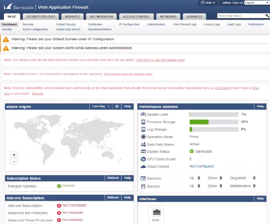The image size is (270, 224).
Task: Open Help for Performance Statistics panel
Action: point(260,106)
